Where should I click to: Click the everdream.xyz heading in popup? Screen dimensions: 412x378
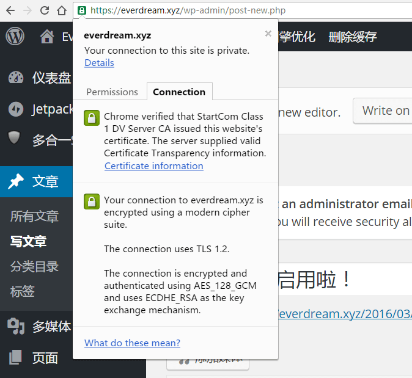(117, 35)
